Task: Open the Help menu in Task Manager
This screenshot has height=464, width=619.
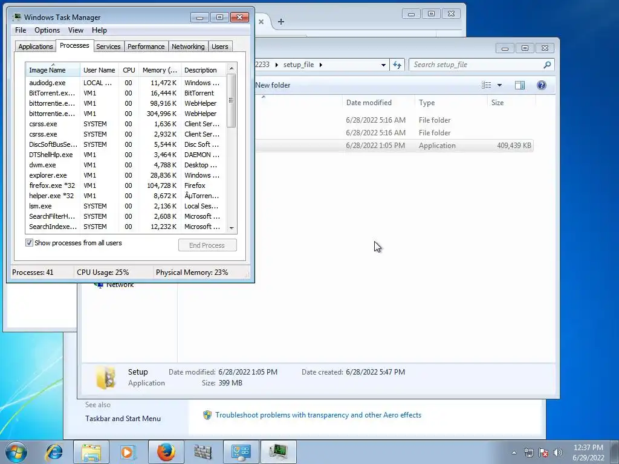Action: coord(99,30)
